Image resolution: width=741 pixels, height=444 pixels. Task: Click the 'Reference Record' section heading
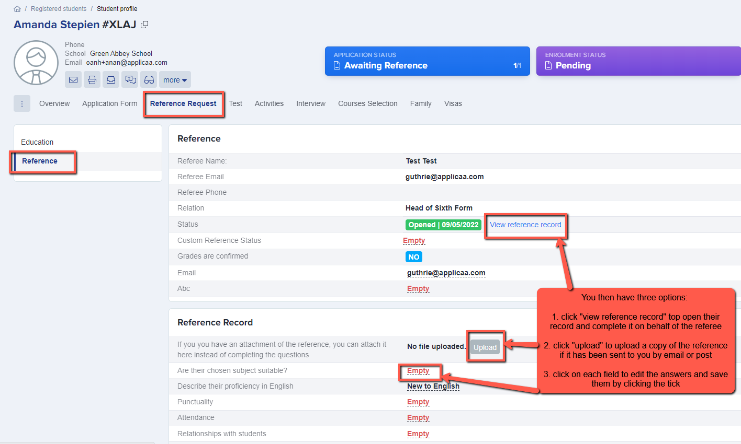point(215,322)
